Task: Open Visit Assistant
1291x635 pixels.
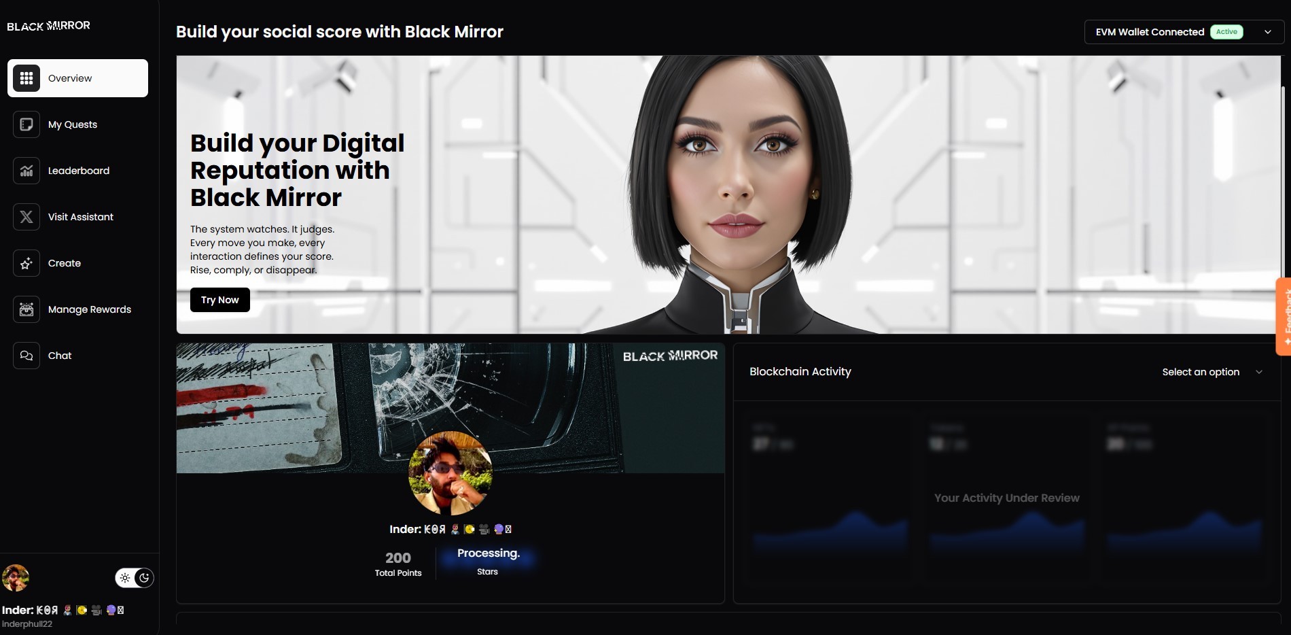Action: click(x=77, y=217)
